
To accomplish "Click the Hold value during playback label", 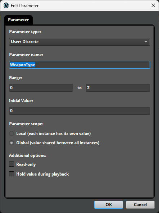I will tap(42, 174).
